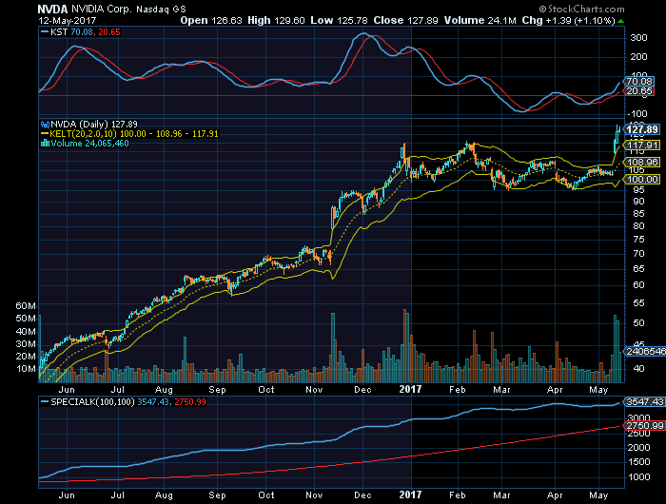Screen dimensions: 666x504
Task: Click Nov on the price chart time axis
Action: (314, 390)
